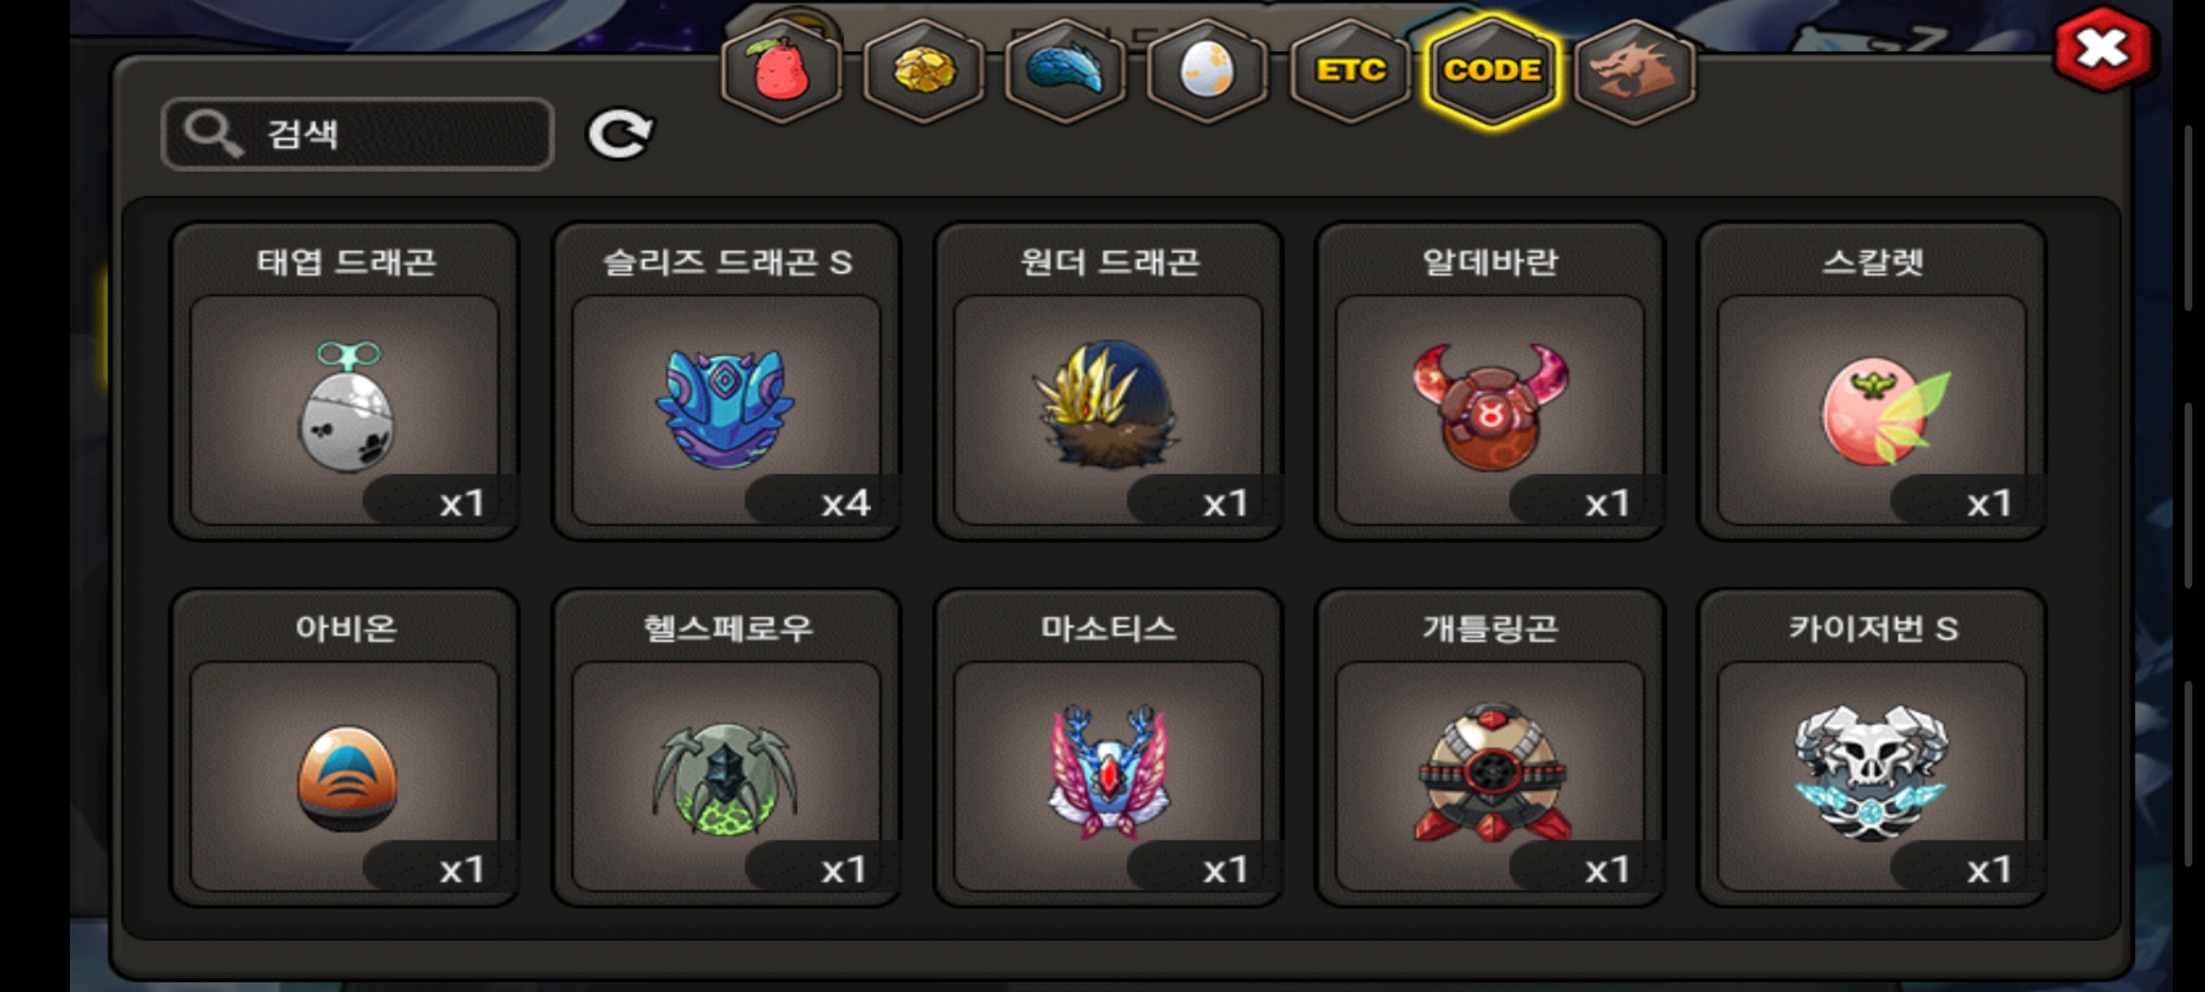Screen dimensions: 2205x992
Task: Choose the 헬스페로우 green egg
Action: pyautogui.click(x=727, y=748)
